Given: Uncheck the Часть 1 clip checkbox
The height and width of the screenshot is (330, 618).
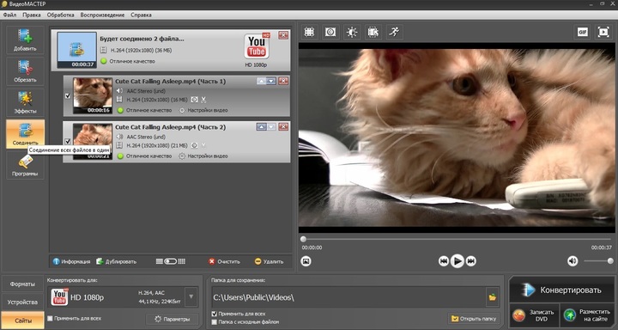Looking at the screenshot, I should (68, 96).
